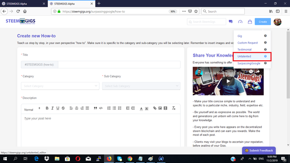Decrease indent in editor
This screenshot has width=290, height=163.
click(128, 108)
